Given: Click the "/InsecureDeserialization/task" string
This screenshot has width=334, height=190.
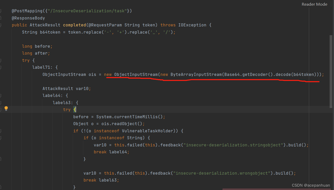Looking at the screenshot, I should click(x=87, y=11).
